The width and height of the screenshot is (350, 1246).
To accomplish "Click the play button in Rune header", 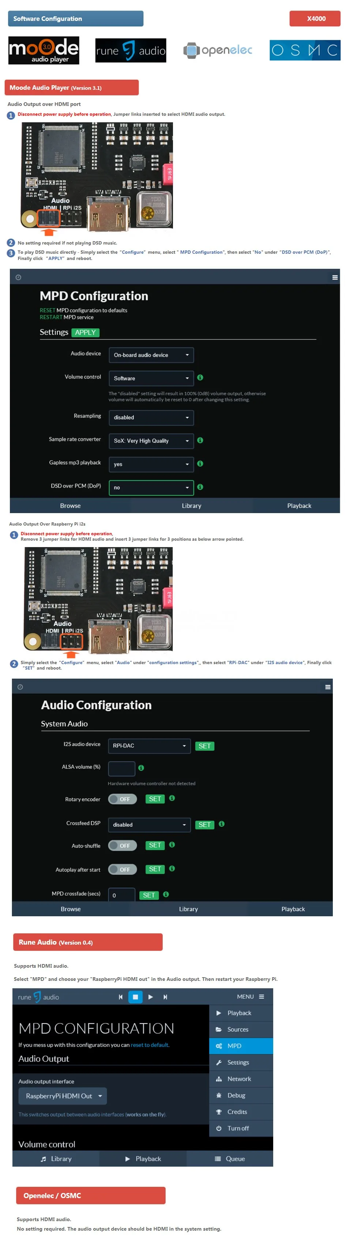I will coord(150,997).
